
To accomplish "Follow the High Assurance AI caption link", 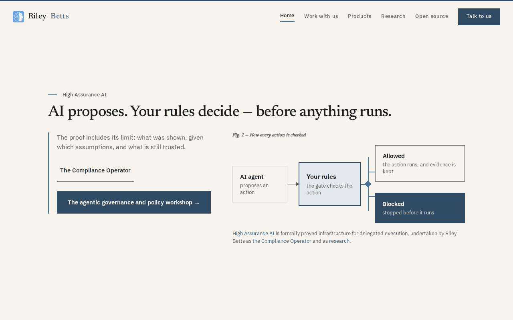I will 253,234.
